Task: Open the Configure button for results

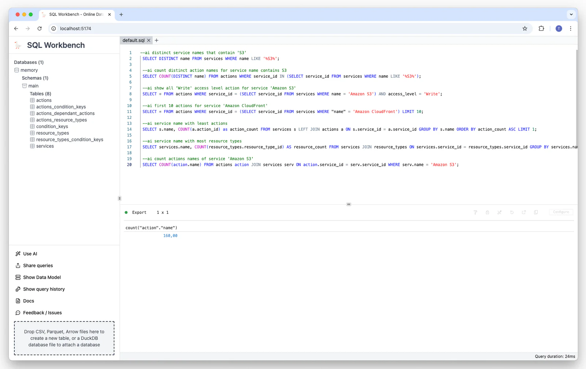Action: pos(561,212)
